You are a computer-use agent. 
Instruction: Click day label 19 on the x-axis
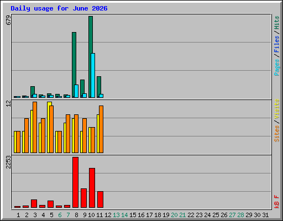coord(166,215)
